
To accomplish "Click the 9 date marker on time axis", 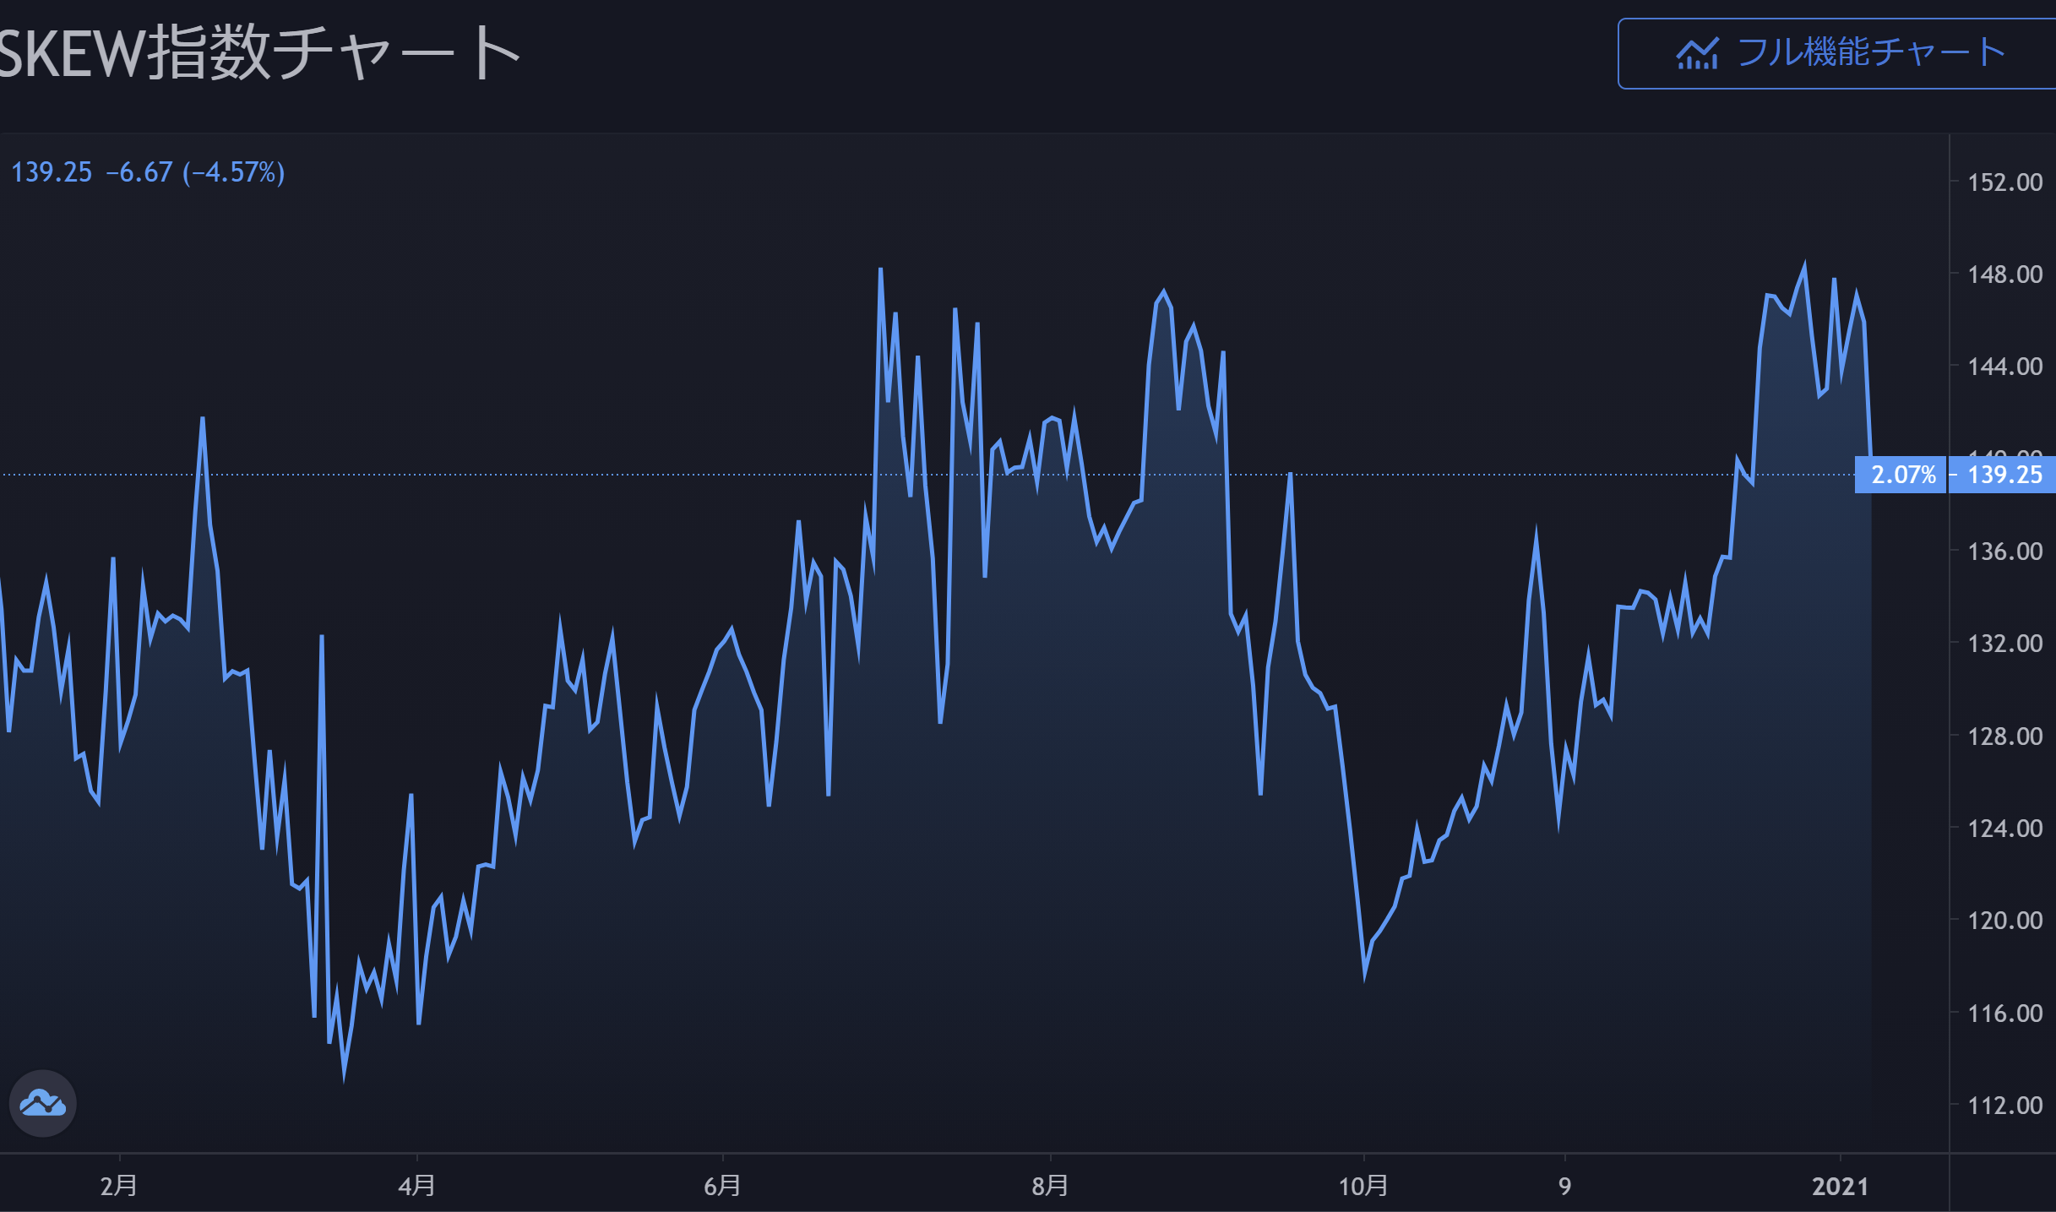I will click(x=1564, y=1186).
